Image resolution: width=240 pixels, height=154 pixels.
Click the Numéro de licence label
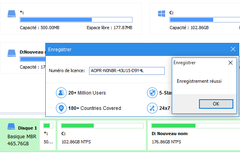click(67, 71)
